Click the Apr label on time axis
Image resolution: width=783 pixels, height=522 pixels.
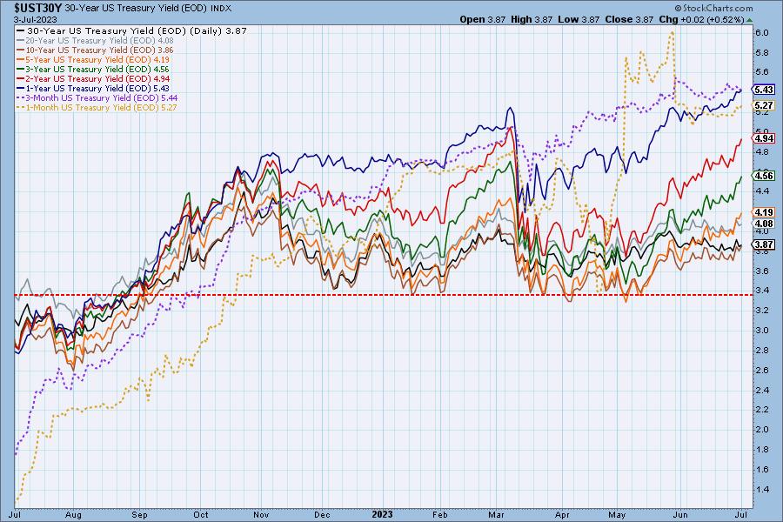point(563,514)
